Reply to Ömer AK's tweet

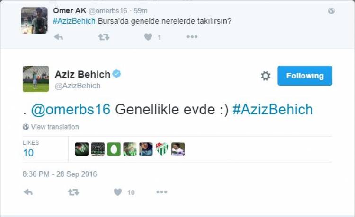pyautogui.click(x=59, y=37)
